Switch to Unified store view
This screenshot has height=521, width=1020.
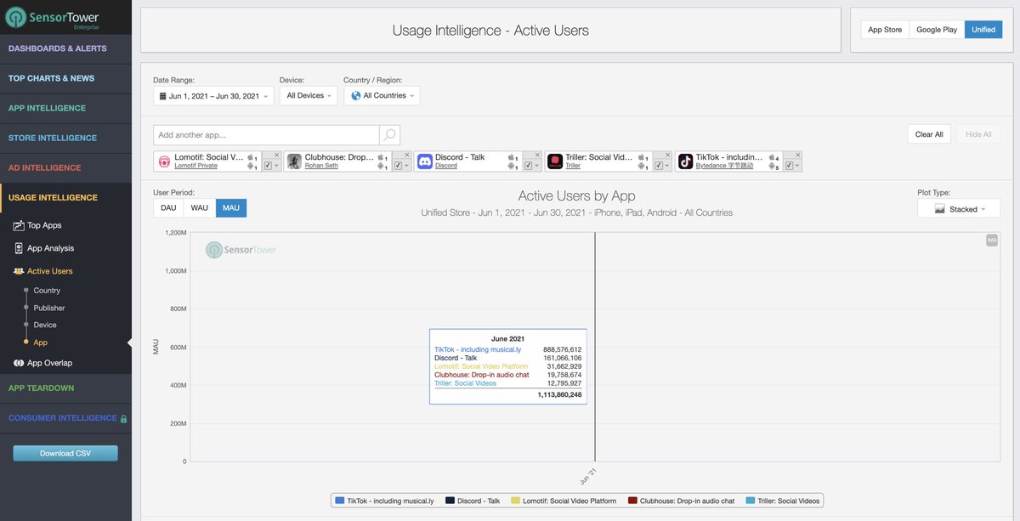[983, 30]
